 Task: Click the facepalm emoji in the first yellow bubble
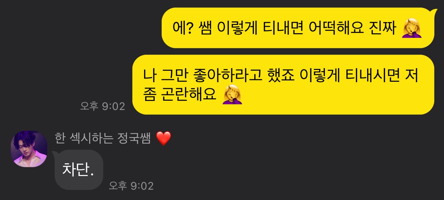pos(412,28)
